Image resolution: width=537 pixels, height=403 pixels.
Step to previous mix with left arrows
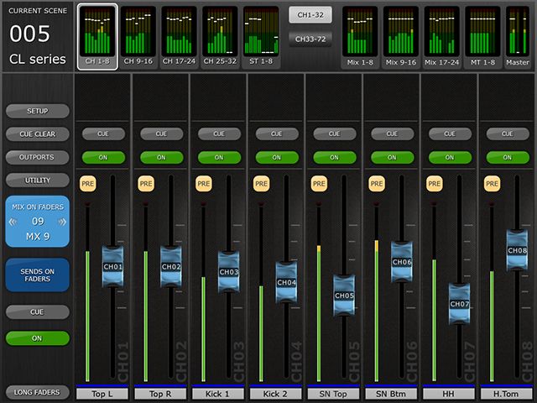pyautogui.click(x=14, y=222)
